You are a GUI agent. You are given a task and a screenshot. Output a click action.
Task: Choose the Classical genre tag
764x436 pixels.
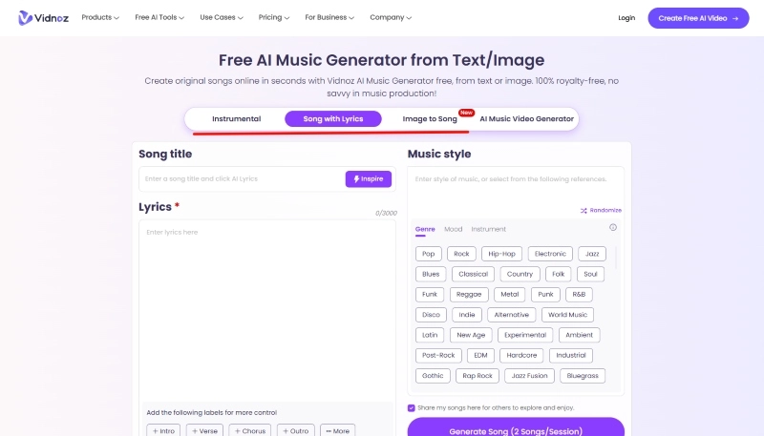(473, 274)
